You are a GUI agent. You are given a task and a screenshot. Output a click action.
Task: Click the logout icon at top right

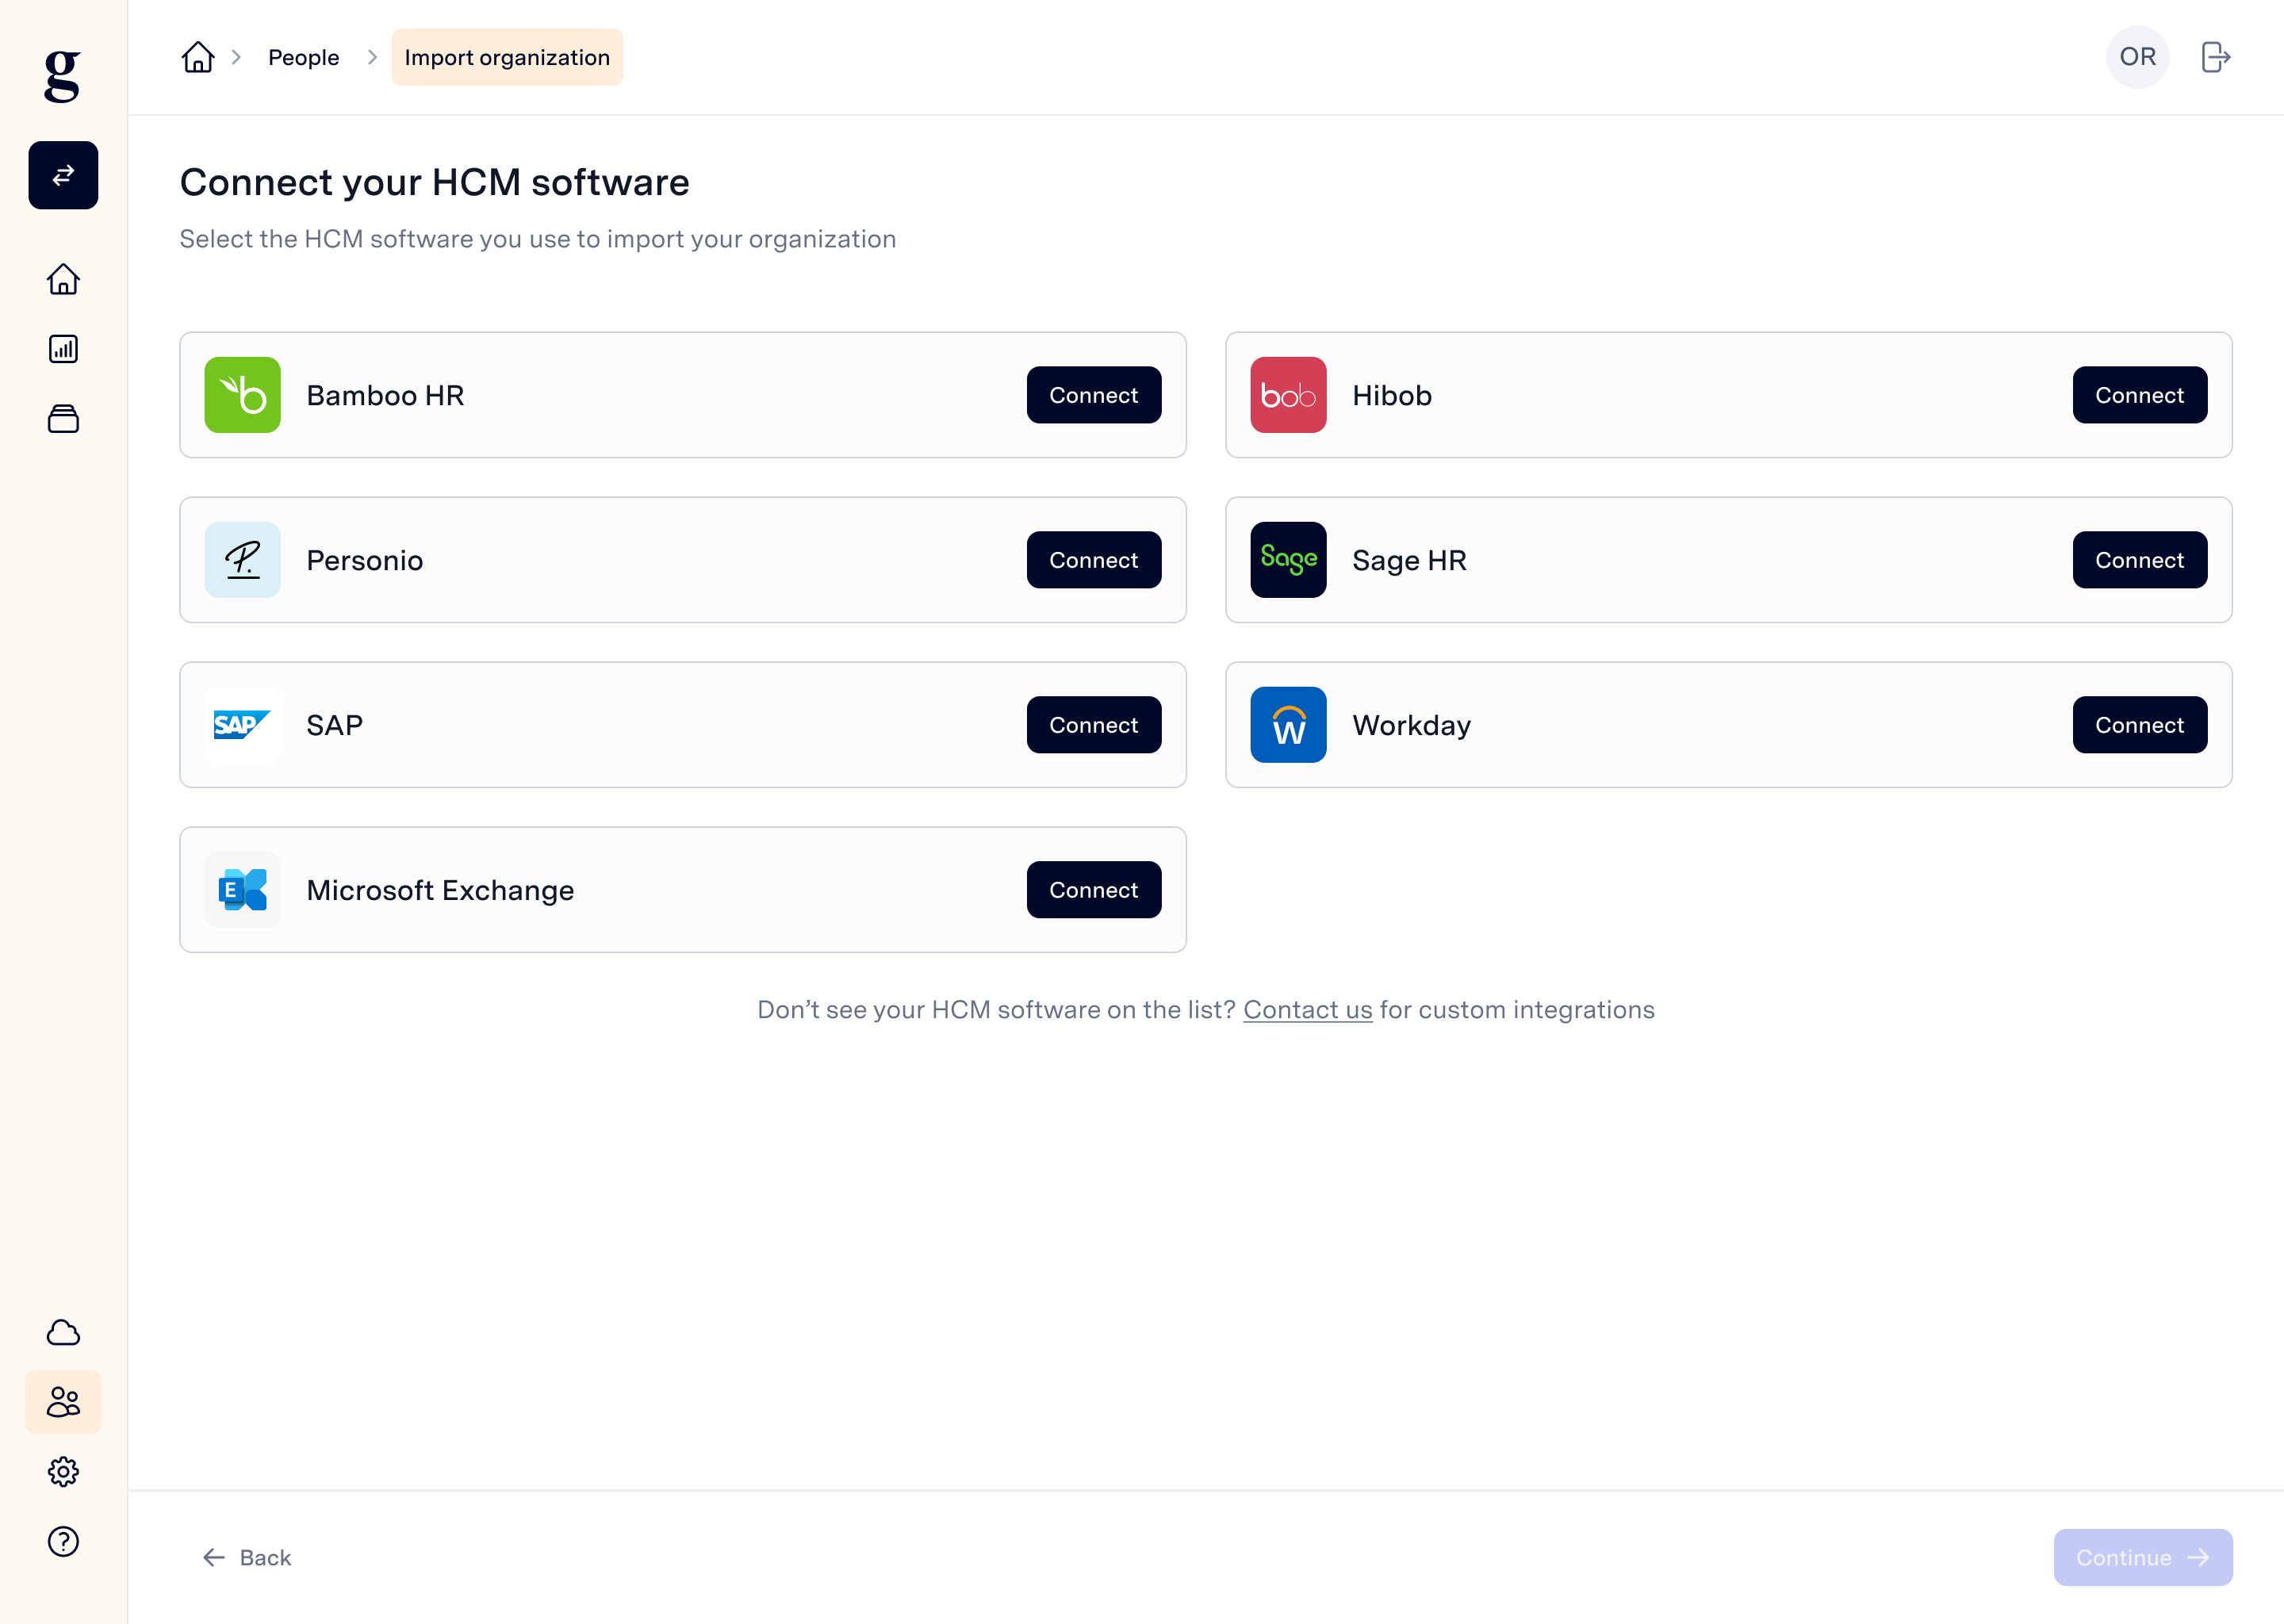click(2215, 57)
